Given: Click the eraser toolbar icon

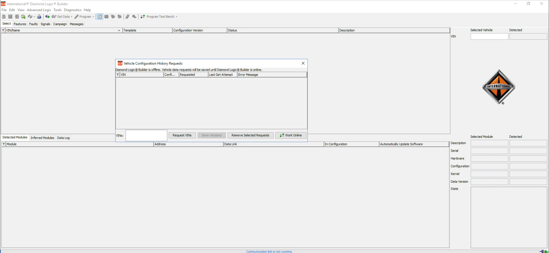Looking at the screenshot, I should coord(127,16).
